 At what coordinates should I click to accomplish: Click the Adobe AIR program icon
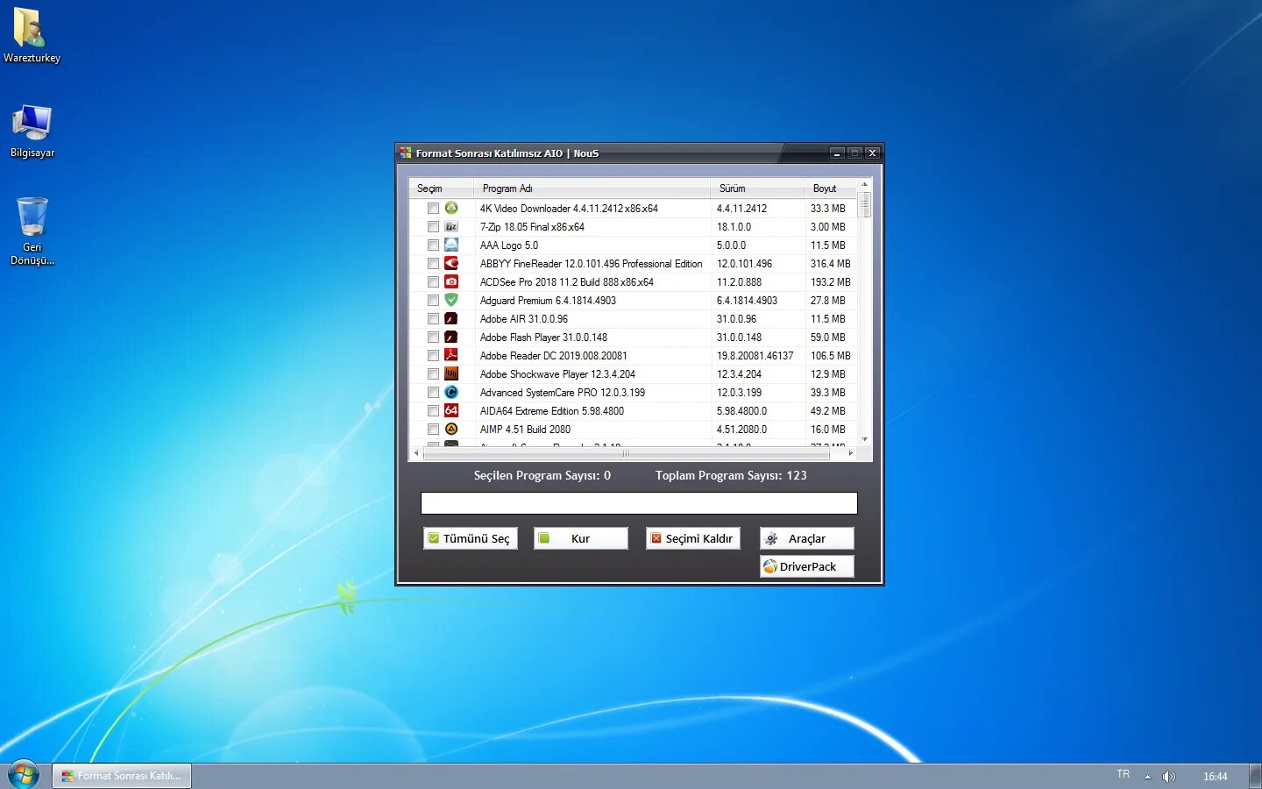[x=451, y=318]
